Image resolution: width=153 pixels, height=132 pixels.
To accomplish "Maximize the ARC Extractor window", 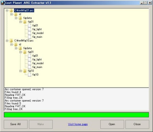I will [146, 3].
